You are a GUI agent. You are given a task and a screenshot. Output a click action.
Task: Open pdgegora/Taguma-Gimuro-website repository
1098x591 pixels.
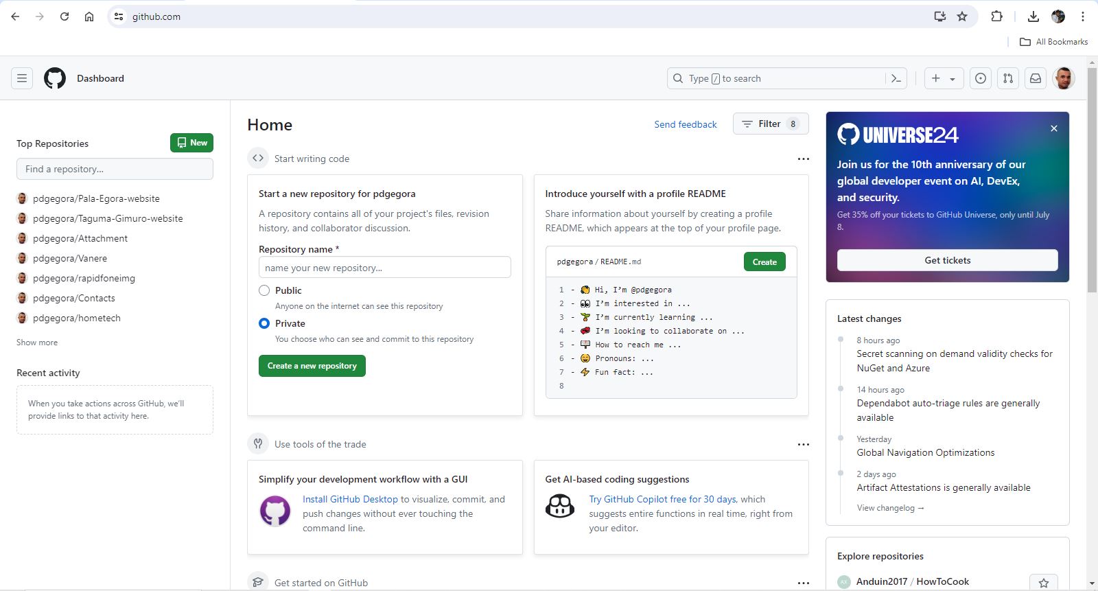pyautogui.click(x=108, y=218)
